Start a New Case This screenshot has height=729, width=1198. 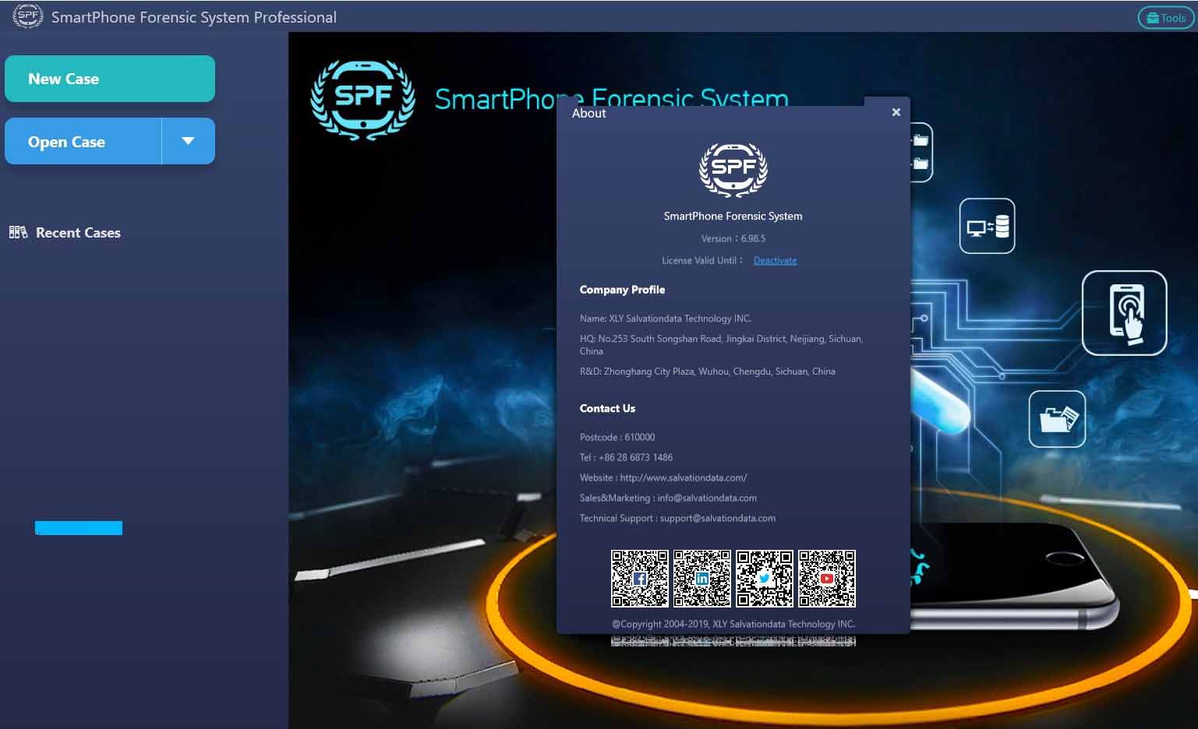point(109,78)
